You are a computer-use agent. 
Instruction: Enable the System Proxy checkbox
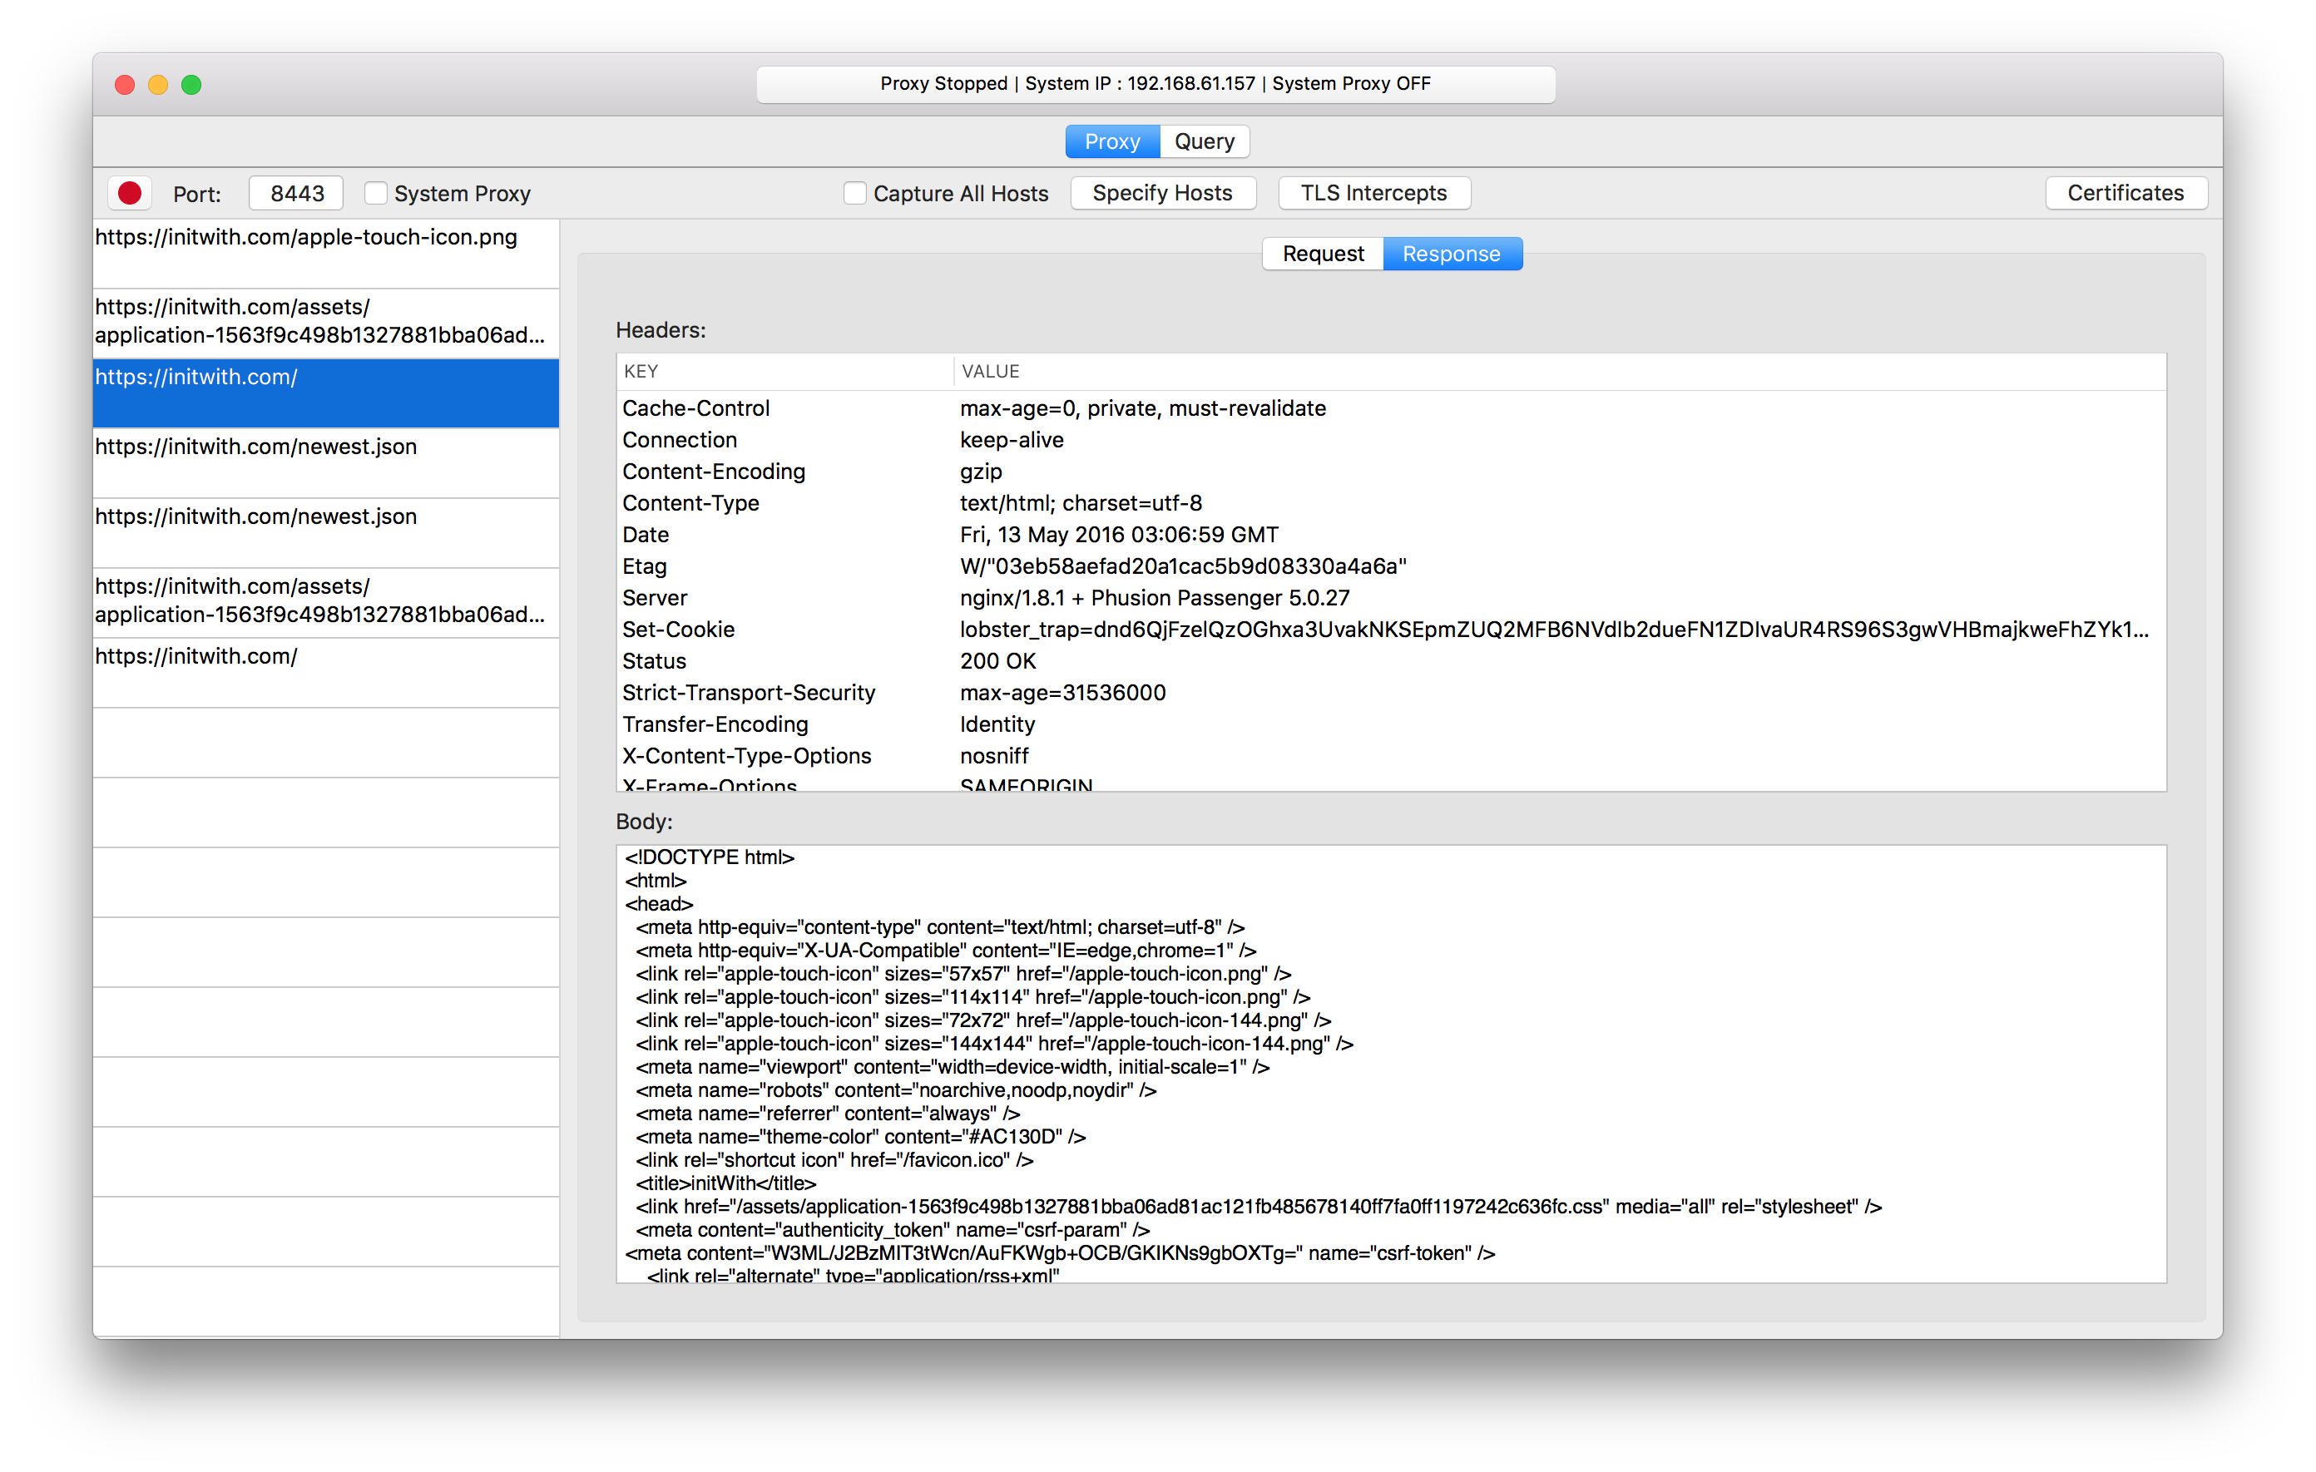click(376, 193)
